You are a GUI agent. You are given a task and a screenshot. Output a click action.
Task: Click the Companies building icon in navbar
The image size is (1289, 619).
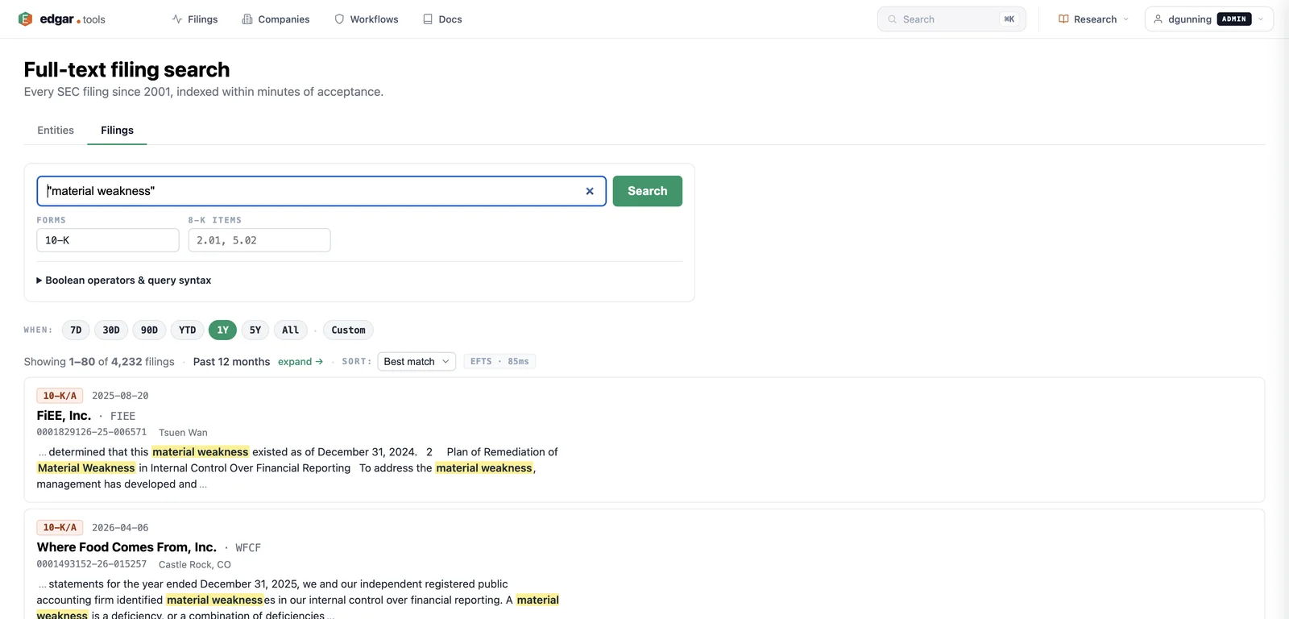click(x=247, y=19)
